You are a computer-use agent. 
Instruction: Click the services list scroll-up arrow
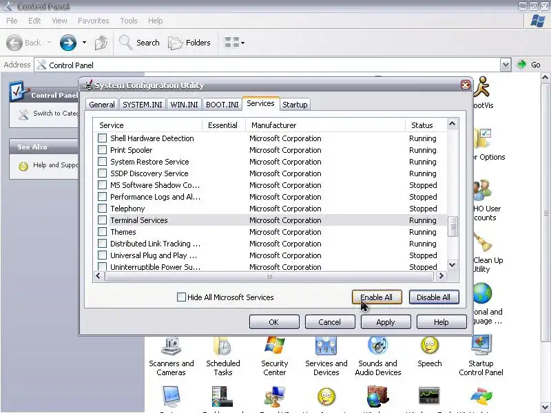[x=453, y=124]
